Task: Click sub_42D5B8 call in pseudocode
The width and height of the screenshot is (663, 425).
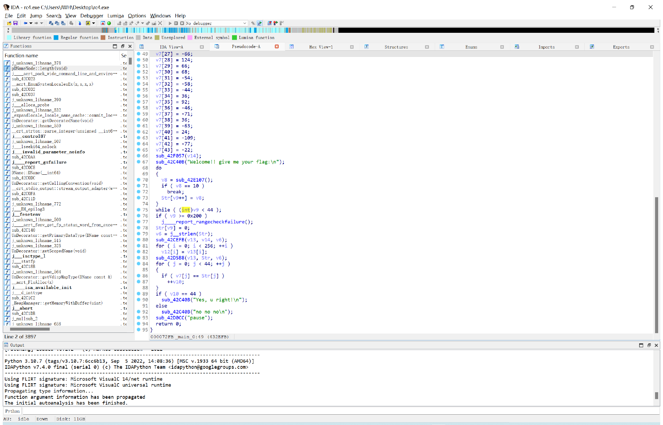Action: [170, 258]
